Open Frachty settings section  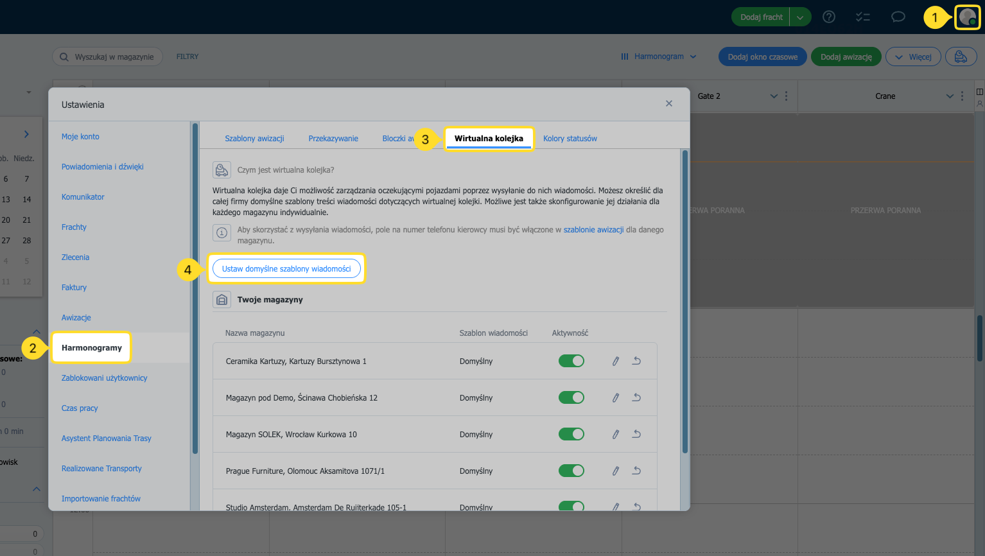tap(74, 227)
